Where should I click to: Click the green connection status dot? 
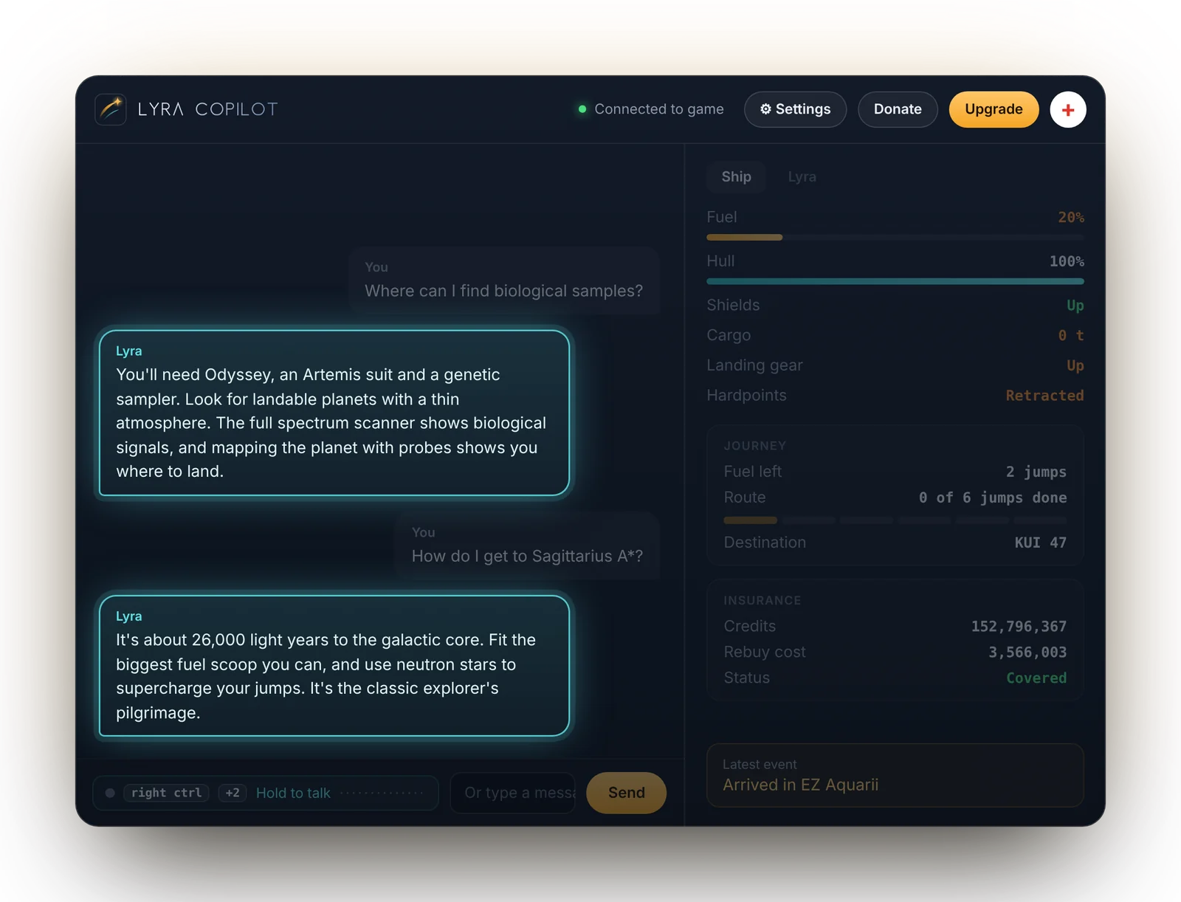click(582, 109)
